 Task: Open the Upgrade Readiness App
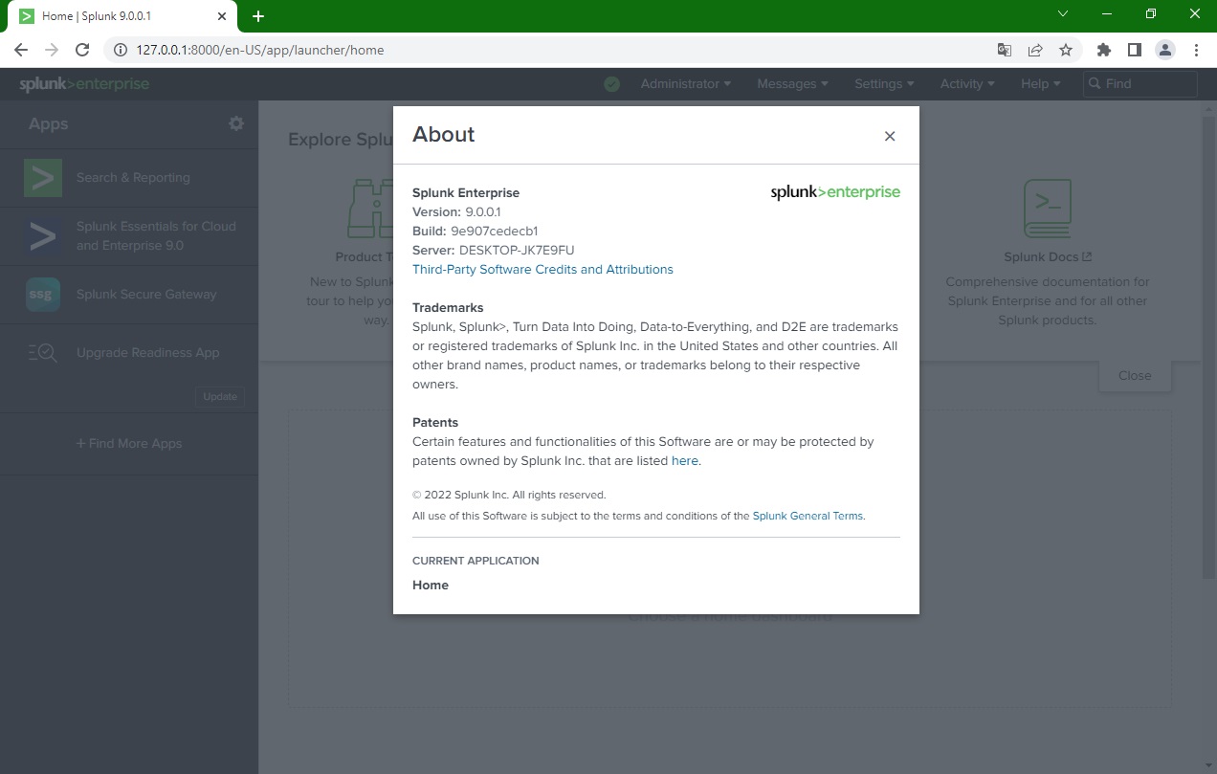click(x=147, y=352)
